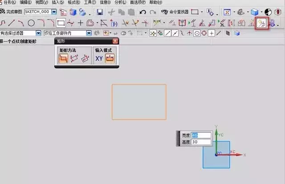Select the three-point rectangle method
Screen dimensions: 285x184
74,58
